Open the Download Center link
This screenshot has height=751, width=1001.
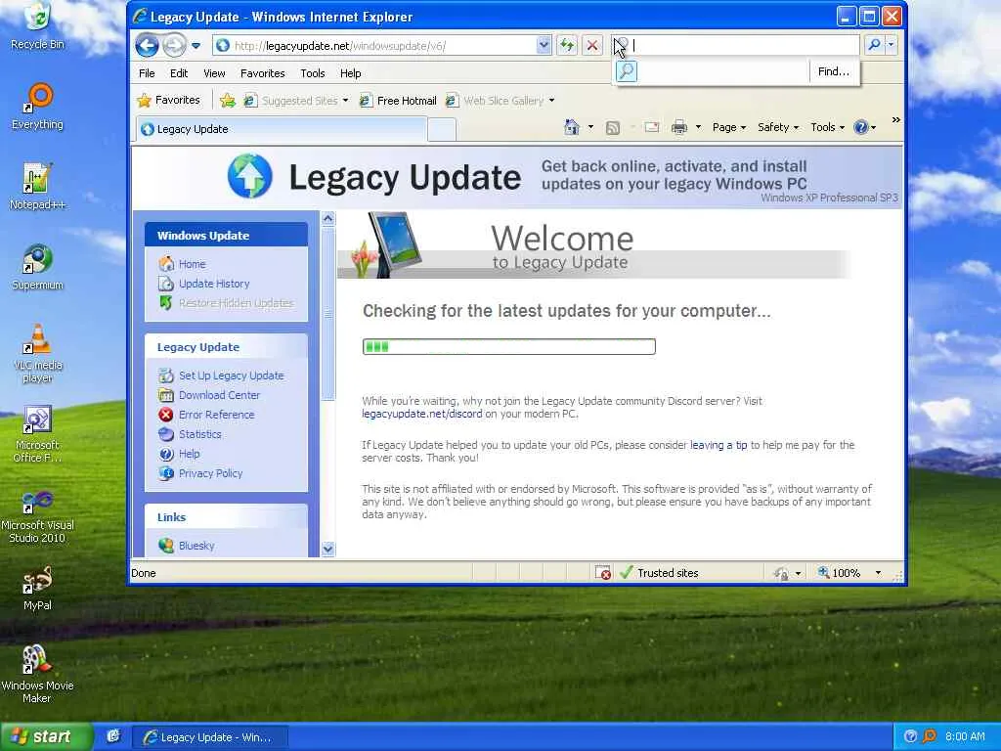coord(219,395)
